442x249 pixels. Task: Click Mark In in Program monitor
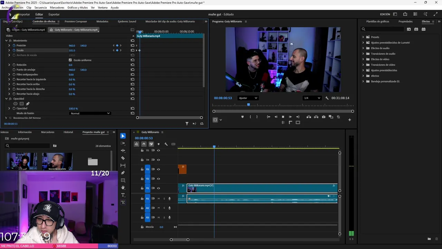point(250,117)
